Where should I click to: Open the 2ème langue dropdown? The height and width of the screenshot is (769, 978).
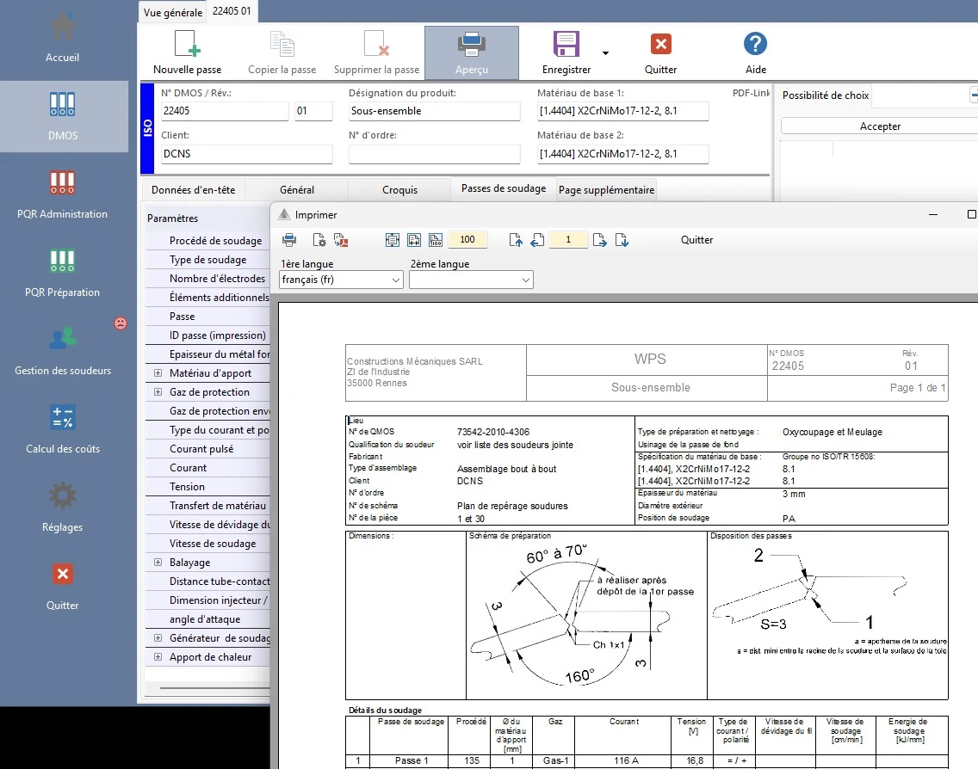[471, 280]
